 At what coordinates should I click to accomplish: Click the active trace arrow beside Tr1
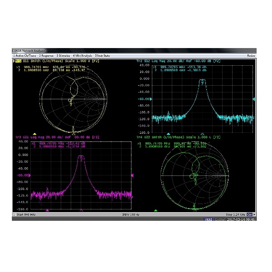point(14,61)
